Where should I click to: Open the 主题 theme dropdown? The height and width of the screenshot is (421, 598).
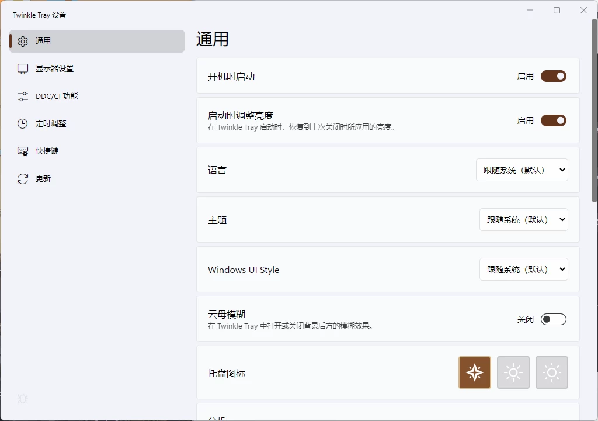tap(523, 219)
